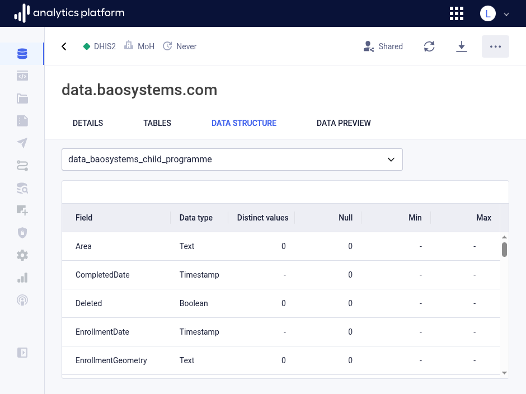
Task: Open the user avatar L
Action: 488,14
